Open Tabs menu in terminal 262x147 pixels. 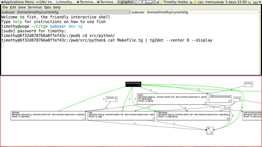tap(47, 7)
